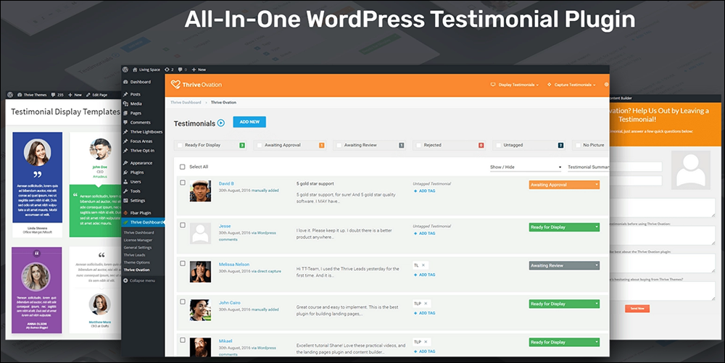Open Thrive Leads submenu item

(134, 255)
